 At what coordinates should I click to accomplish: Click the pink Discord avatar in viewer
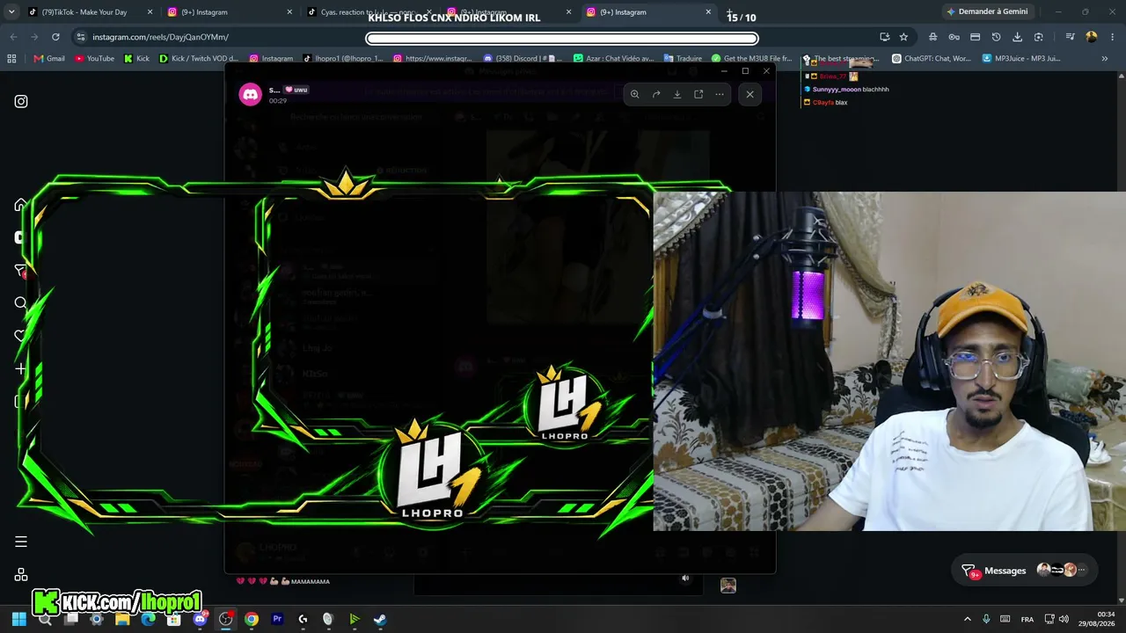click(251, 94)
